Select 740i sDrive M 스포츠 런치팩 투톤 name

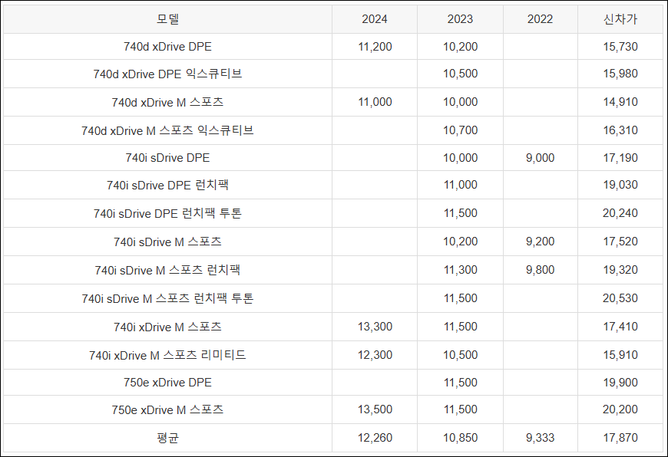[167, 298]
